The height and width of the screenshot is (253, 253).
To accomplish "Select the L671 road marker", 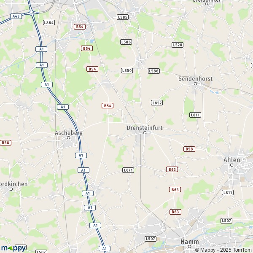I will click(128, 170).
